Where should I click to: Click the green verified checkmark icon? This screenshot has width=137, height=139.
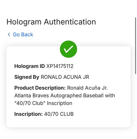click(x=68, y=49)
